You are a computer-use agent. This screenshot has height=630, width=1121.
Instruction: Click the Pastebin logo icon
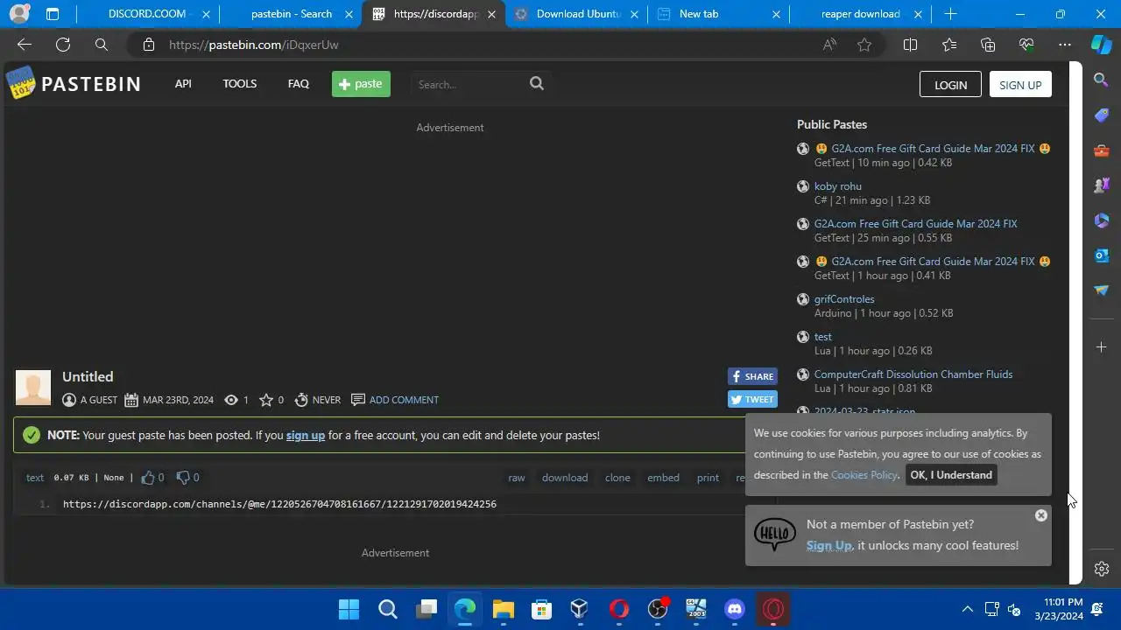point(21,84)
